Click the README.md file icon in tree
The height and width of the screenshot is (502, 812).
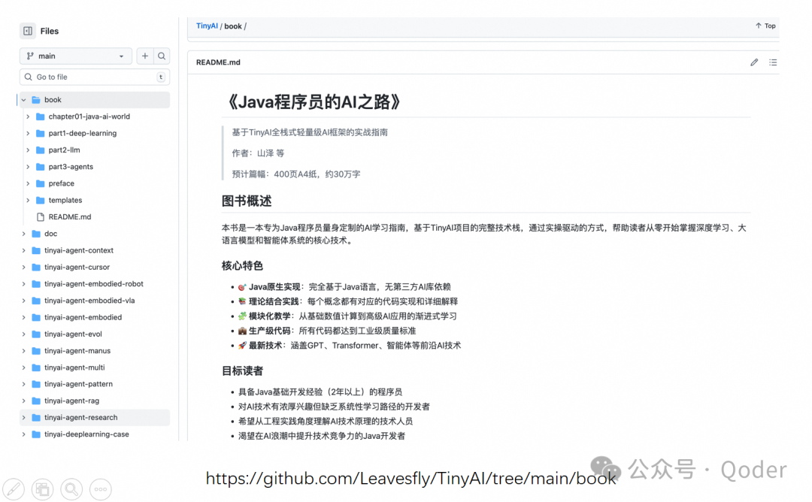click(x=41, y=217)
